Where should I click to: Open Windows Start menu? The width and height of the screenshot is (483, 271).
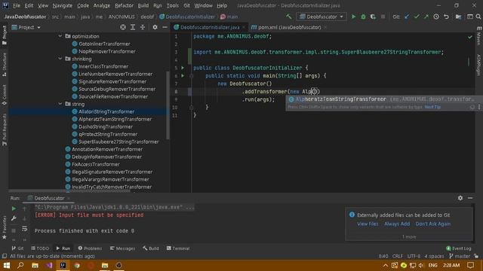point(7,265)
